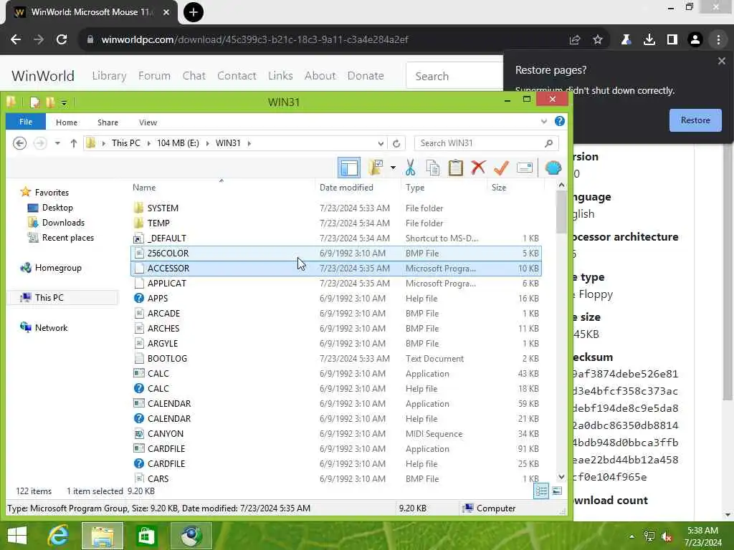Switch to details view button in status bar
This screenshot has height=550, width=734.
[541, 491]
